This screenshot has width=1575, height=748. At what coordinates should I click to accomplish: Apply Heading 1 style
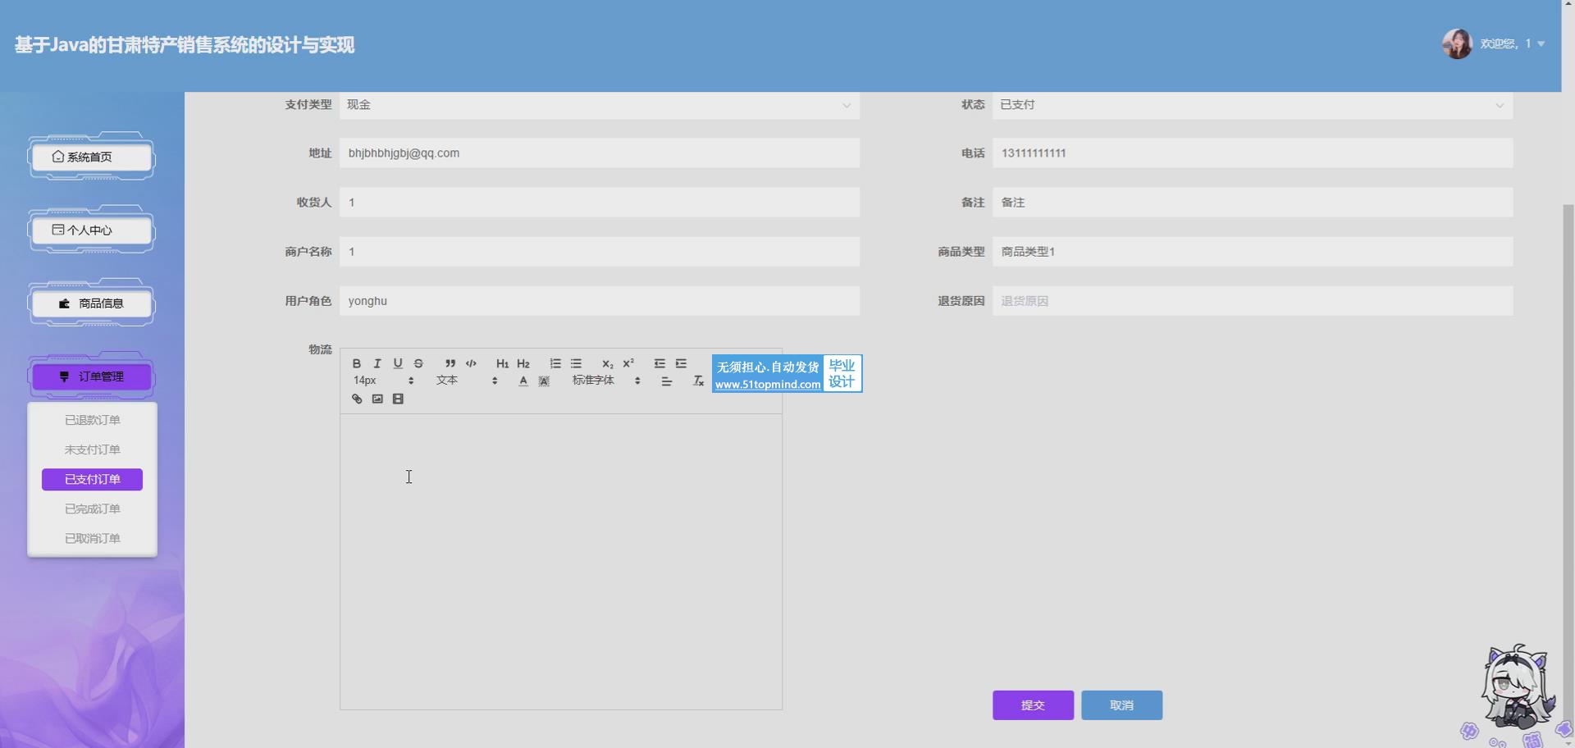502,363
